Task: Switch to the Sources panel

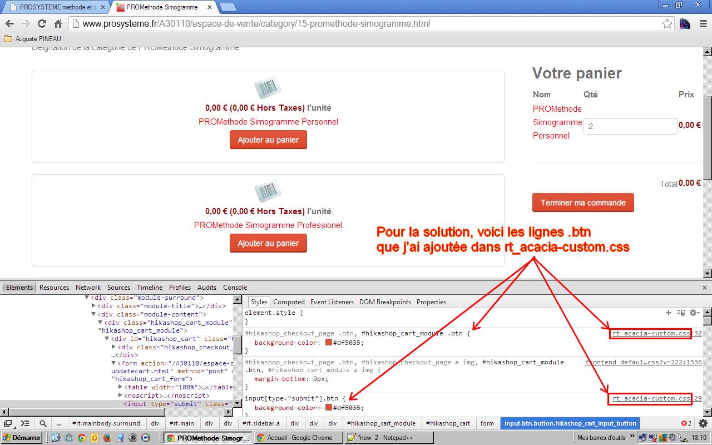Action: click(x=118, y=288)
